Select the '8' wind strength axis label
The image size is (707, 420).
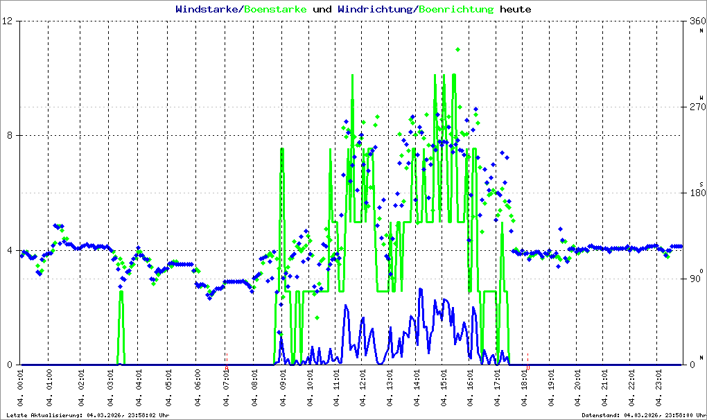point(10,135)
